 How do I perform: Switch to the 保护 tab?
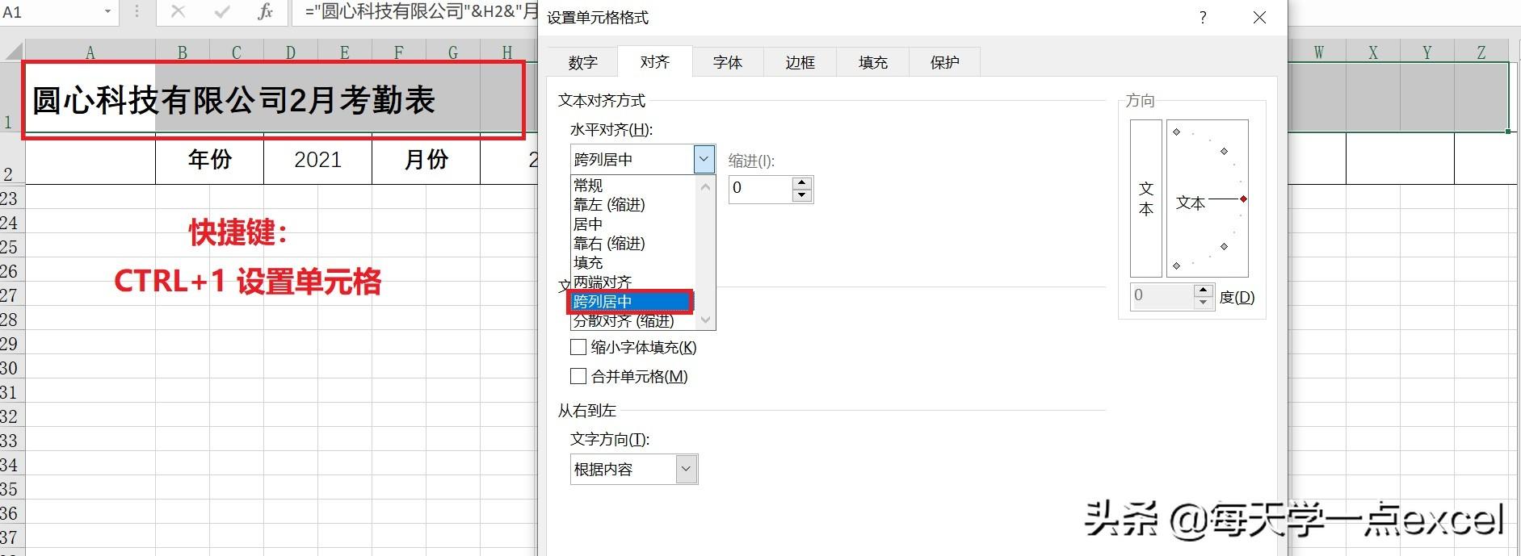(944, 62)
